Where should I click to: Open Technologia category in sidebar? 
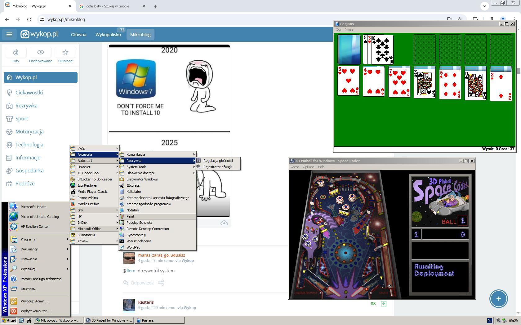[x=29, y=145]
